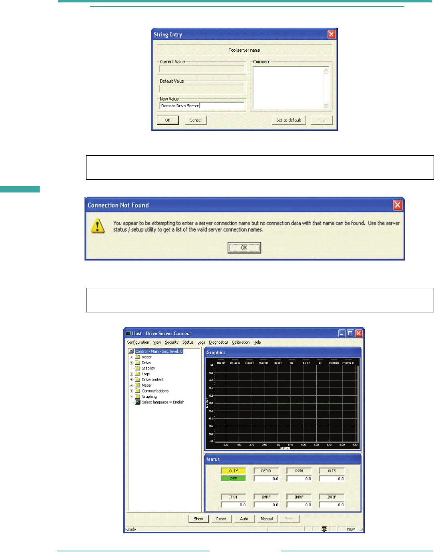Click the NUM indicator in status bar

(351, 529)
